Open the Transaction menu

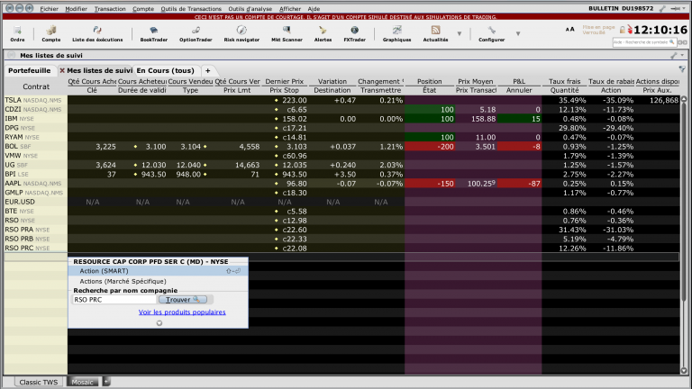pos(110,9)
